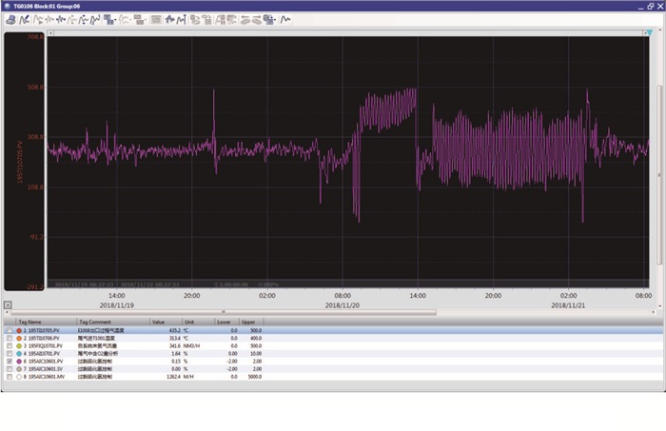Click the vertical scrollbar at the chart's right edge
The width and height of the screenshot is (666, 431).
(x=659, y=174)
